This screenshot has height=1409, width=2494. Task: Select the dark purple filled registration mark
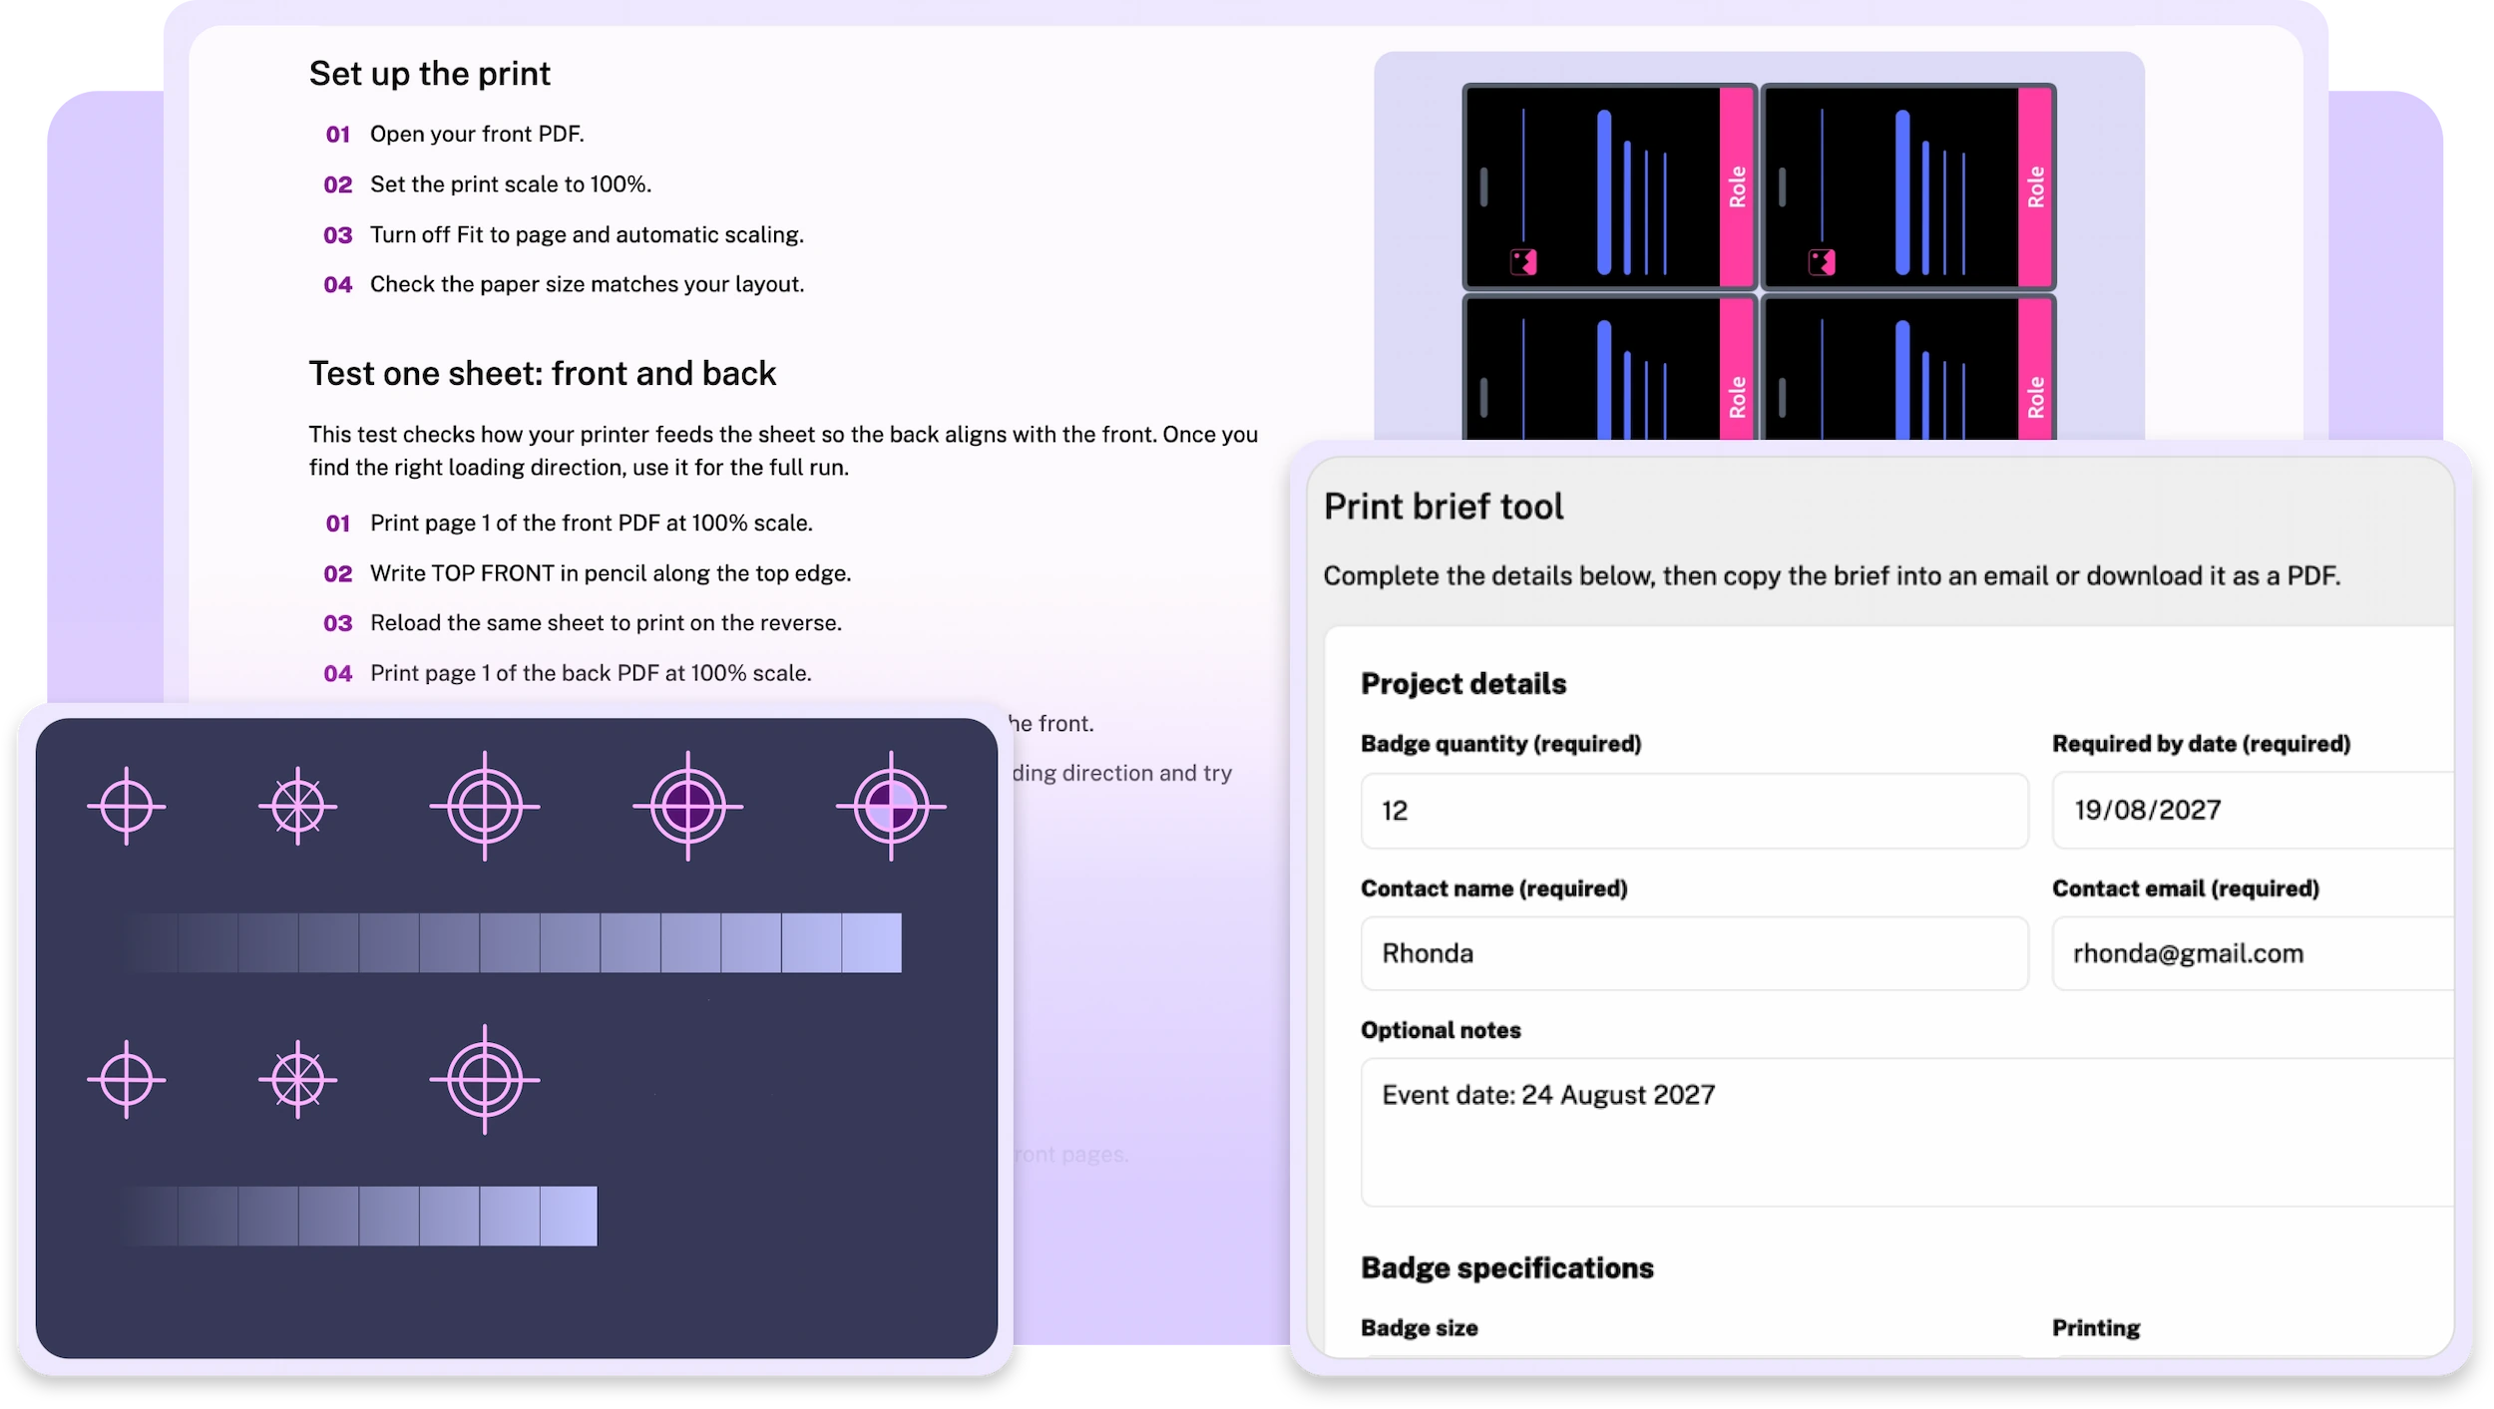[x=687, y=806]
